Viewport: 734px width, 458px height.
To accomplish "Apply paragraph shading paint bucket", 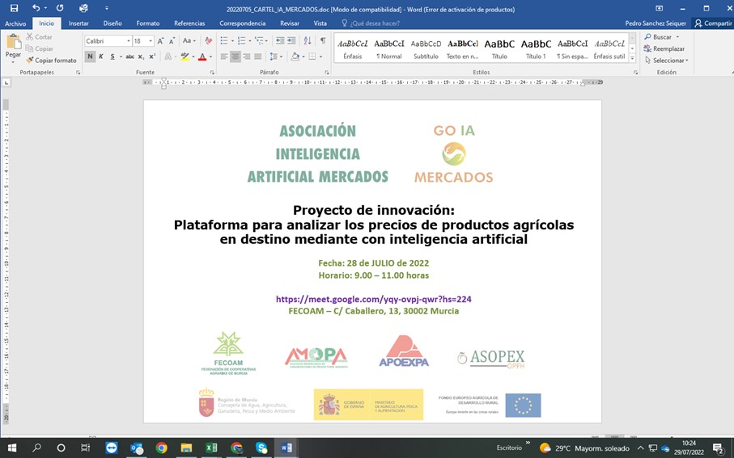I will click(x=295, y=57).
